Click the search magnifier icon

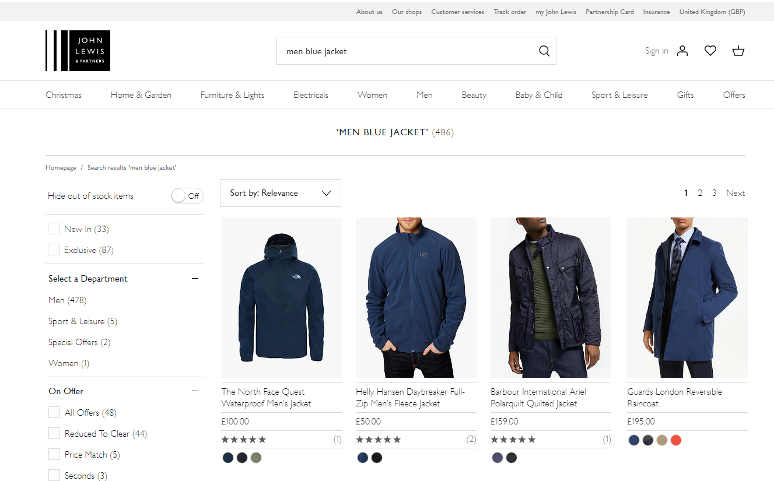coord(544,51)
